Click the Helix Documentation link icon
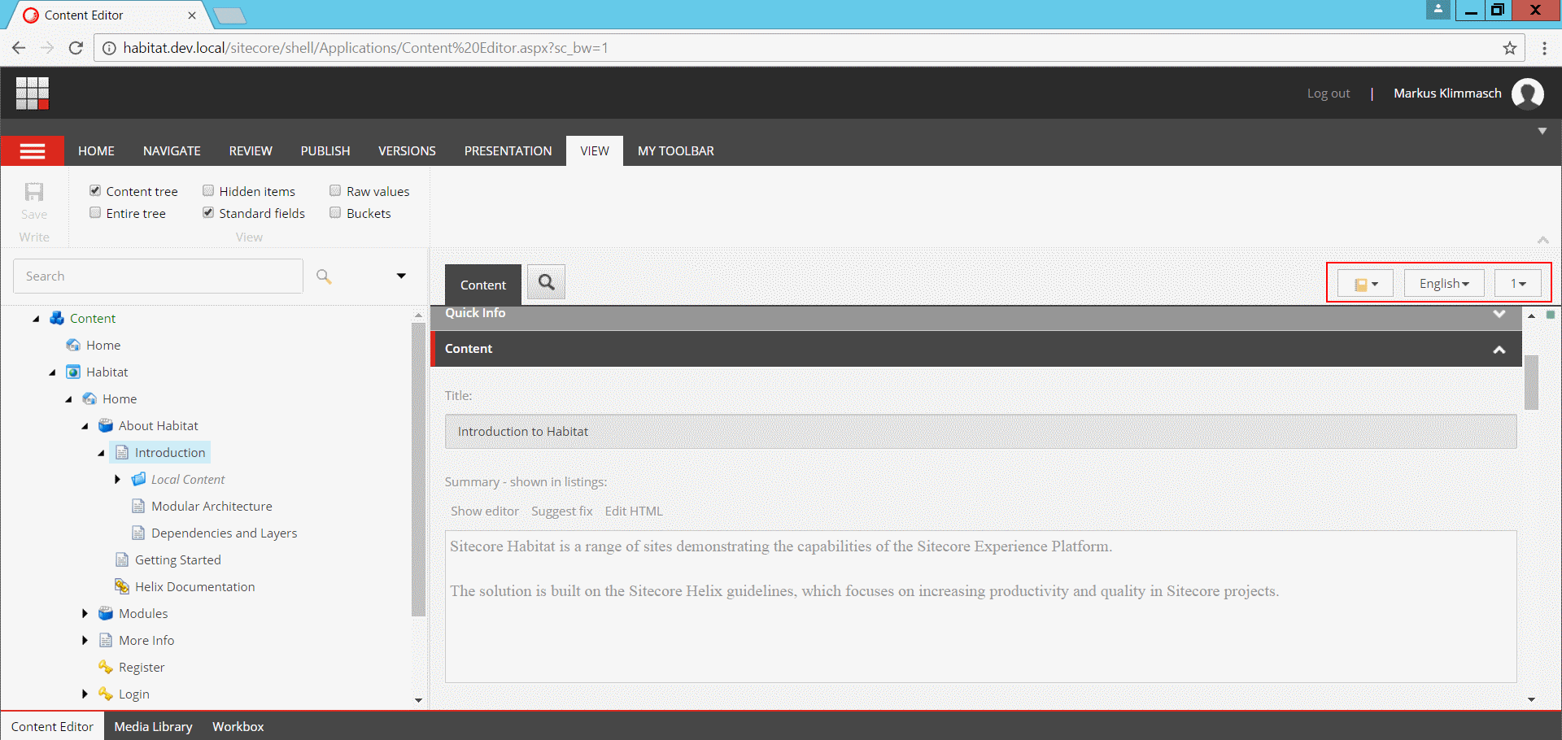This screenshot has height=740, width=1562. tap(122, 587)
